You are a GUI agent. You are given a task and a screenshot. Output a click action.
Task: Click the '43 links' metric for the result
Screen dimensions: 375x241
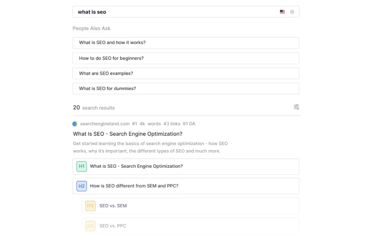pyautogui.click(x=171, y=124)
